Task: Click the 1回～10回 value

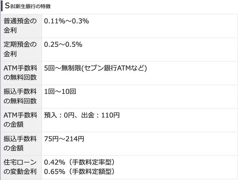Action: tap(60, 91)
